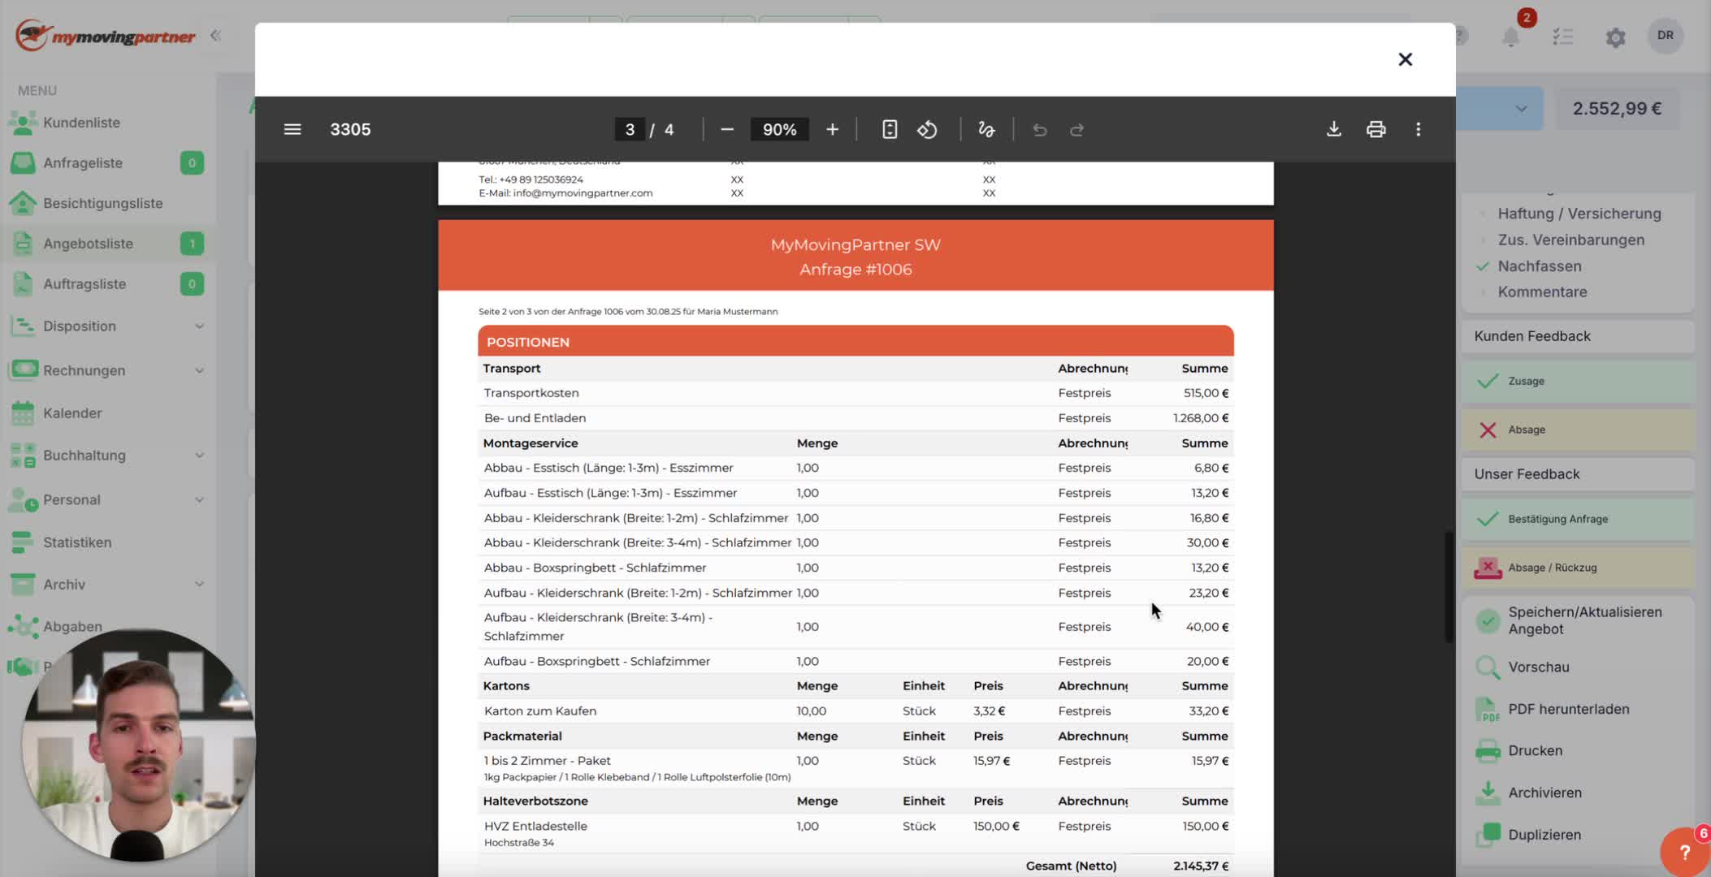Click the HVZ Entladestelle row
1711x877 pixels.
tap(855, 833)
